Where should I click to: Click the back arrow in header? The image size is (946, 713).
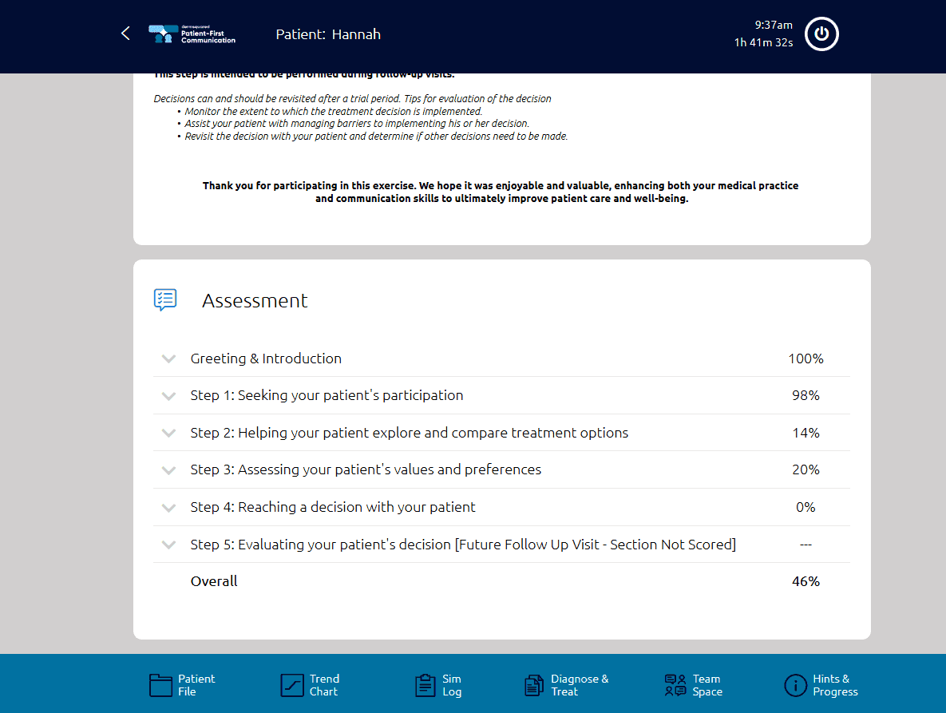pos(125,34)
